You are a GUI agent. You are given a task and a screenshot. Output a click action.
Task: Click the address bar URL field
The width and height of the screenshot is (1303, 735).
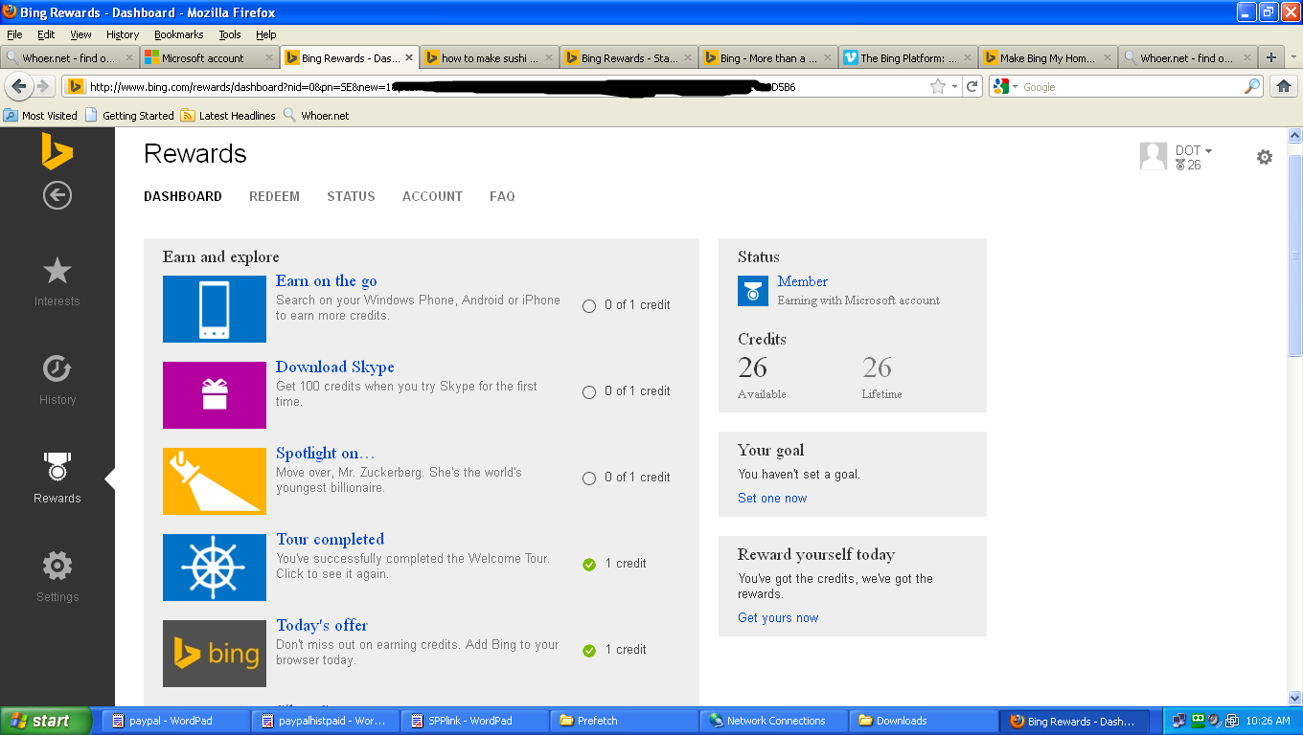pyautogui.click(x=506, y=87)
